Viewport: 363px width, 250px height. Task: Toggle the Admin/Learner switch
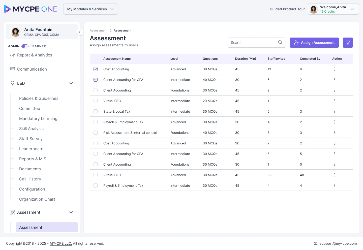pos(25,46)
